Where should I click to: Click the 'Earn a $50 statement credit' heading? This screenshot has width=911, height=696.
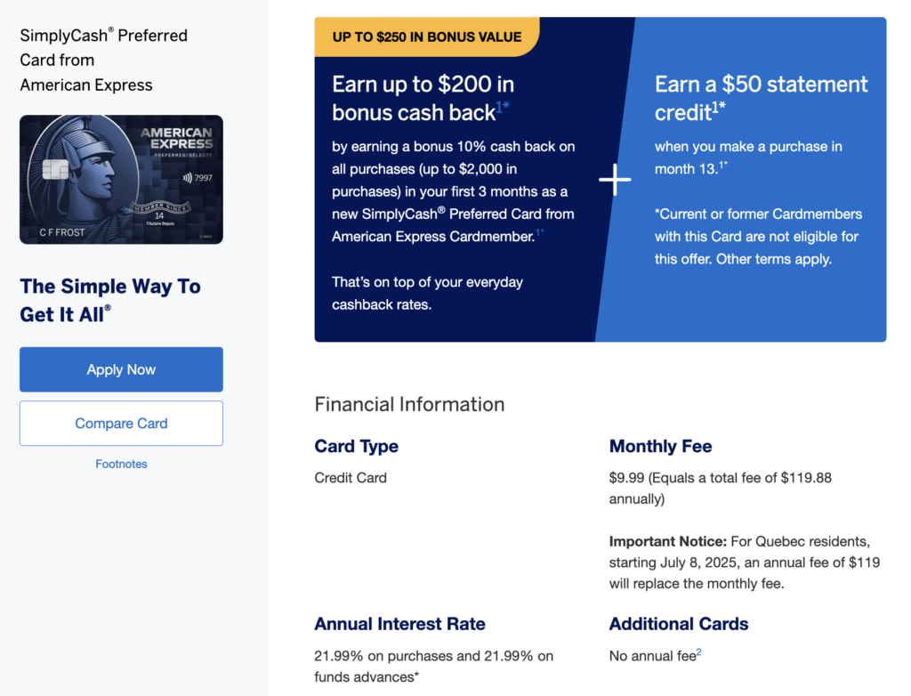pyautogui.click(x=762, y=98)
